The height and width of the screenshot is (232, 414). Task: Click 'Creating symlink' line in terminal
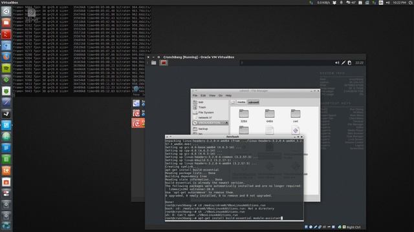click(x=181, y=166)
